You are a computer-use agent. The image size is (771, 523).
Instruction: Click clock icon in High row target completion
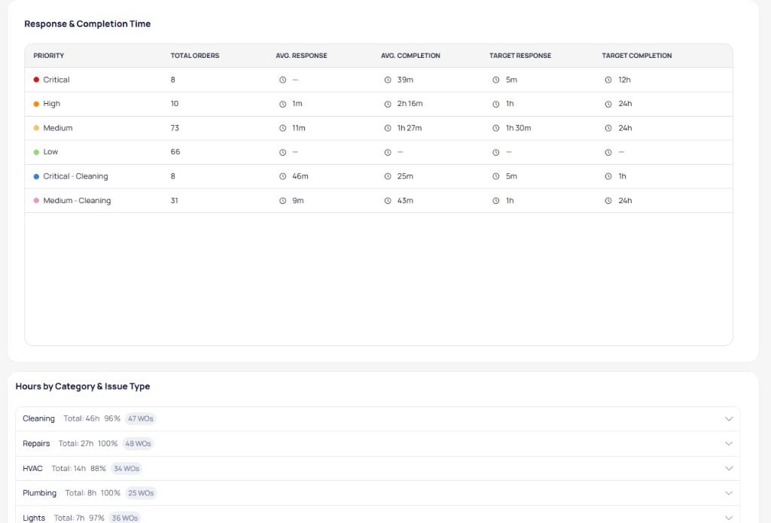click(x=608, y=104)
